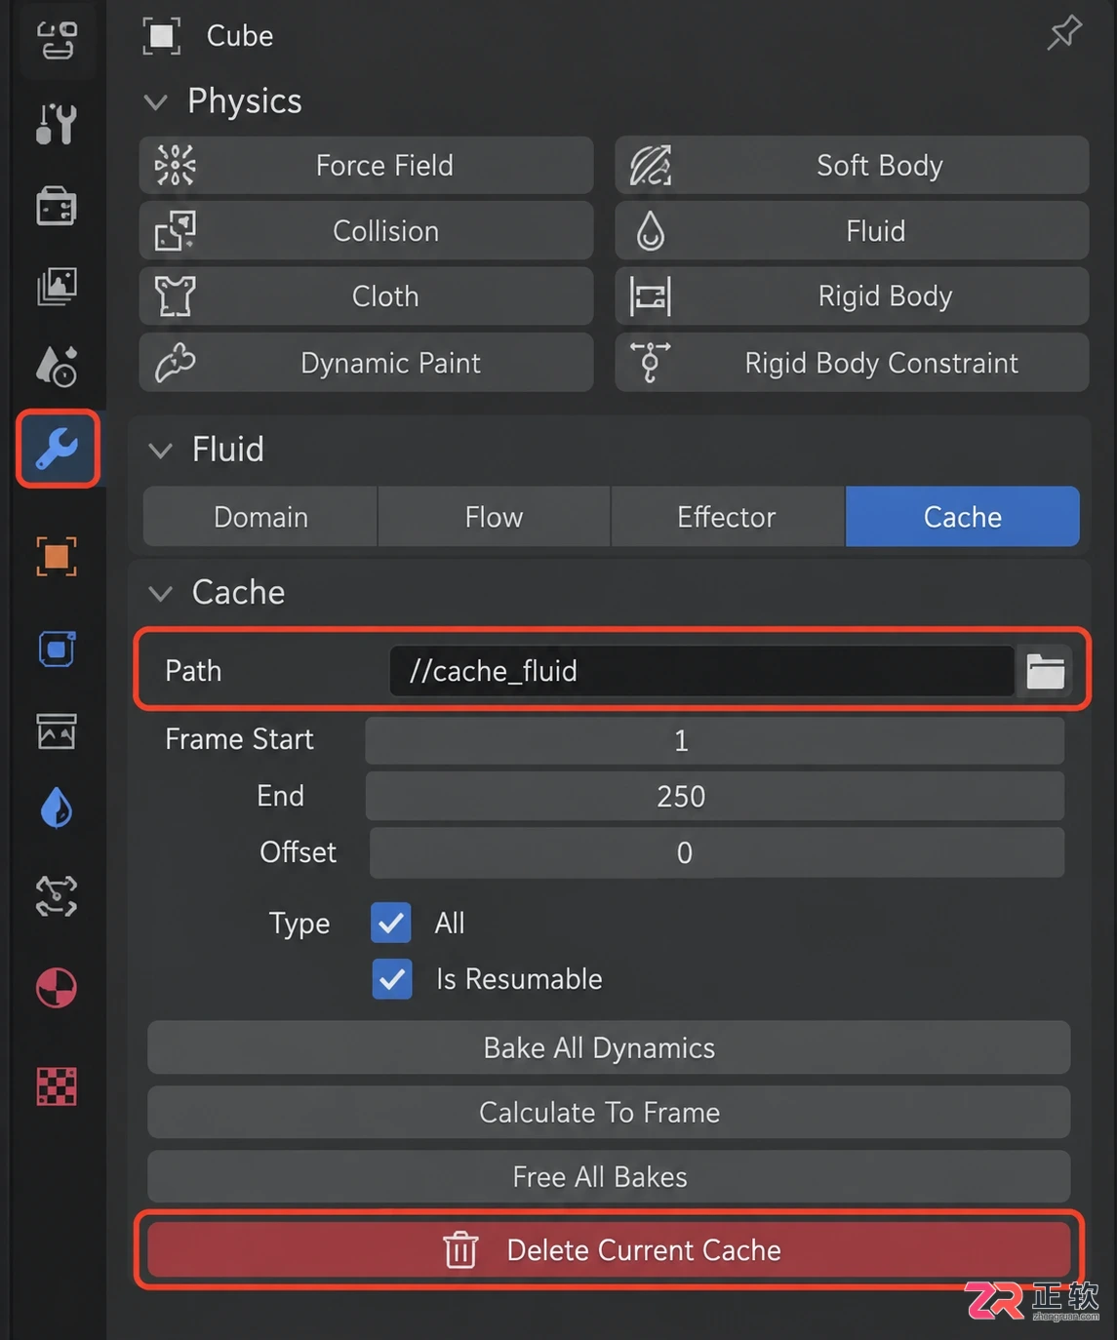Screen dimensions: 1117x1340
Task: Click the Frame Start value field
Action: click(x=714, y=740)
